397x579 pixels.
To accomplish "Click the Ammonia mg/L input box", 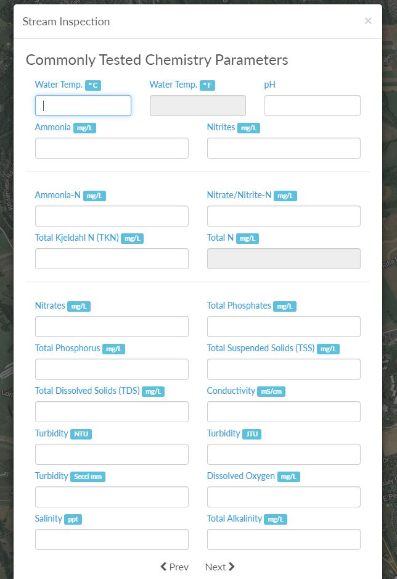I will [112, 148].
